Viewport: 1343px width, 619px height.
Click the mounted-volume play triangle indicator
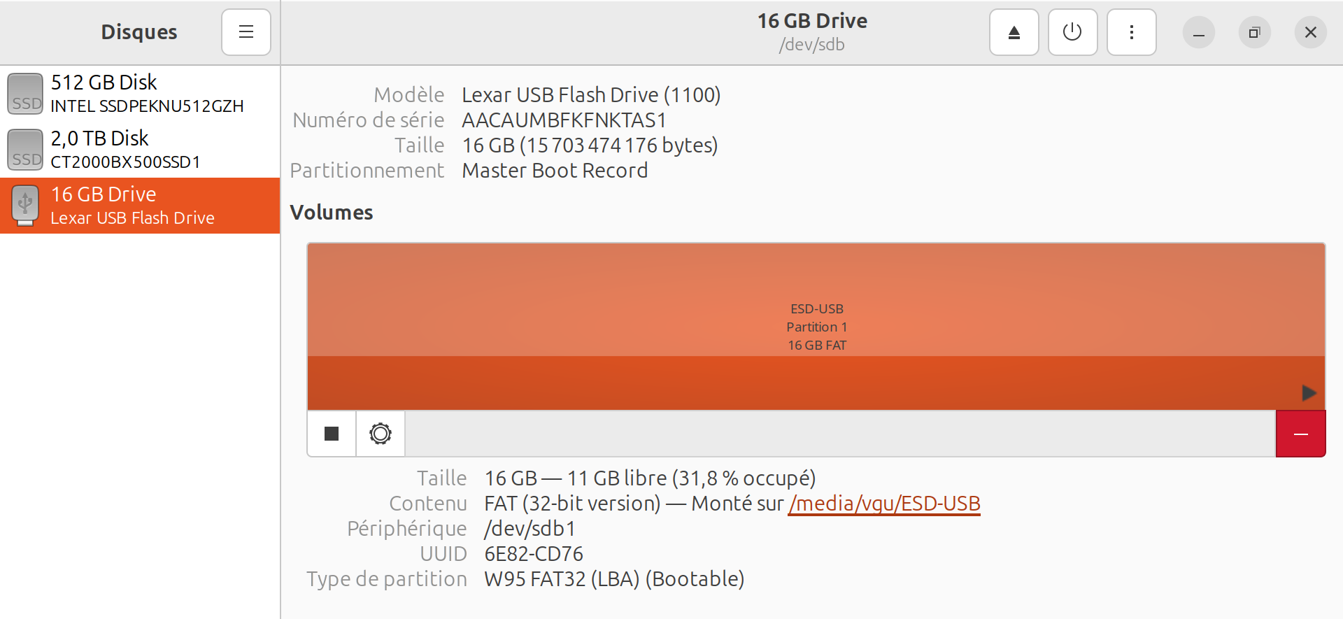(1309, 393)
